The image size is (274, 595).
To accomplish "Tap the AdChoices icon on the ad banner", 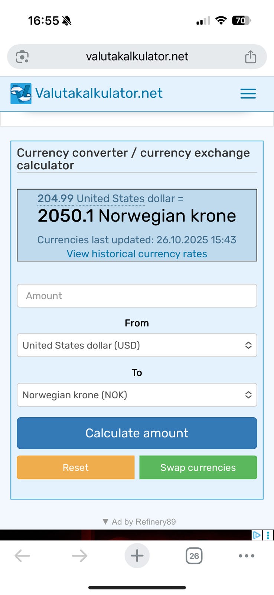I will [257, 535].
